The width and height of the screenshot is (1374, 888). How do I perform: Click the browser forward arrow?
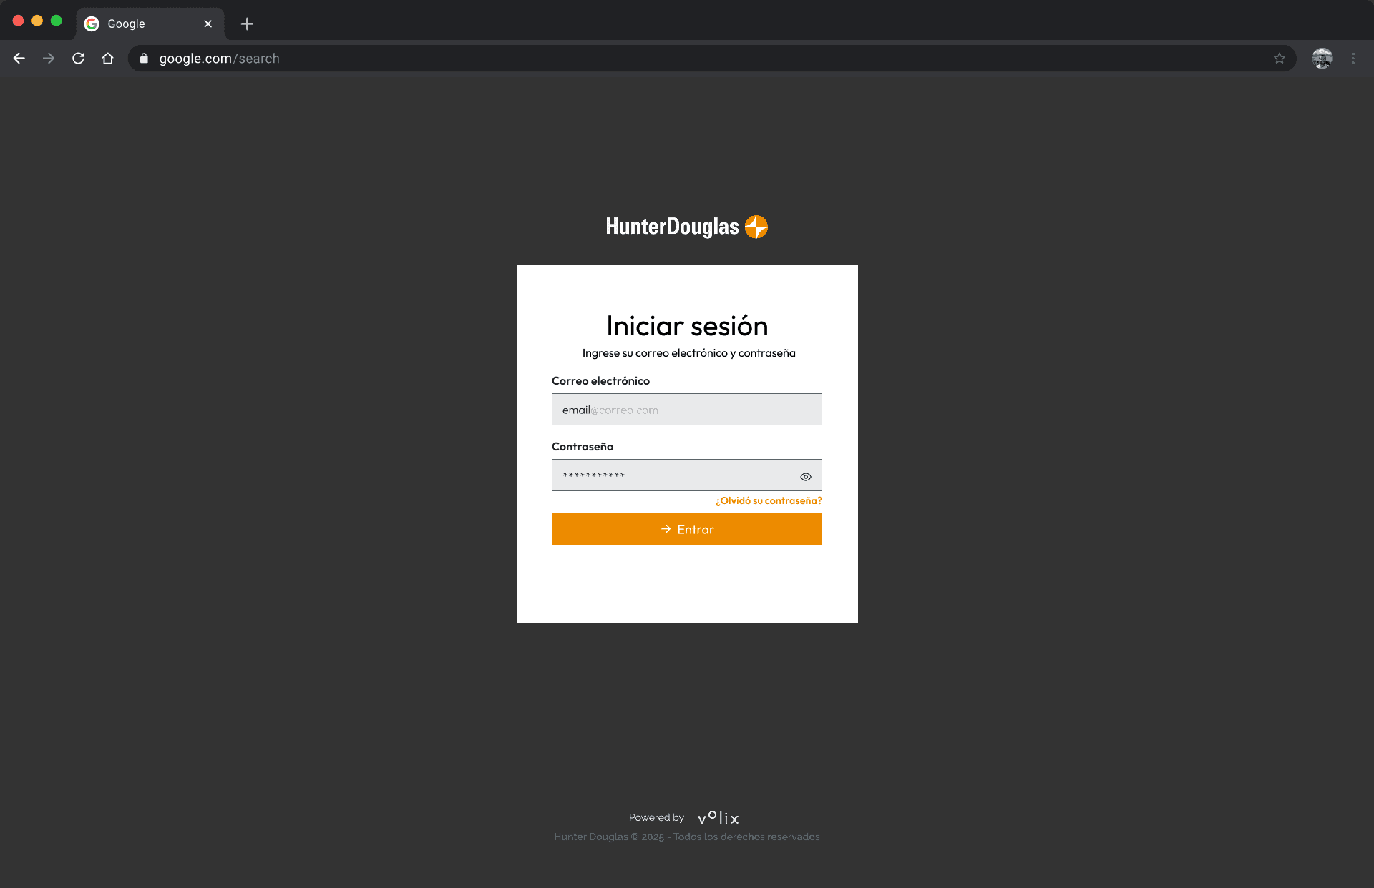coord(49,59)
